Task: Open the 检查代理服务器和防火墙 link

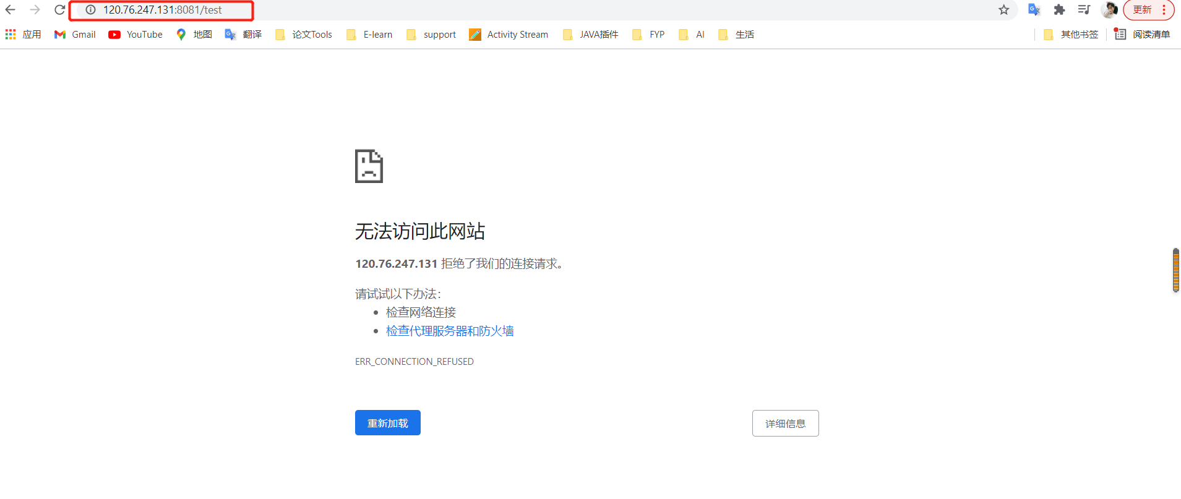Action: click(x=450, y=331)
